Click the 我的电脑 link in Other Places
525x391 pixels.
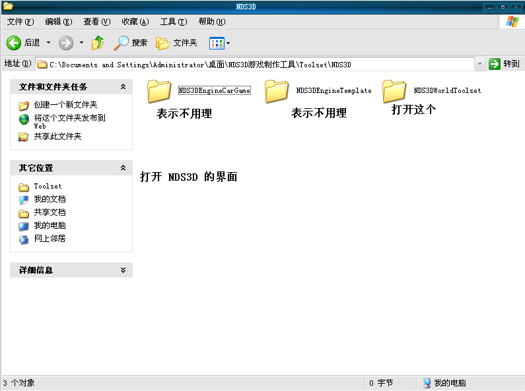[x=50, y=226]
